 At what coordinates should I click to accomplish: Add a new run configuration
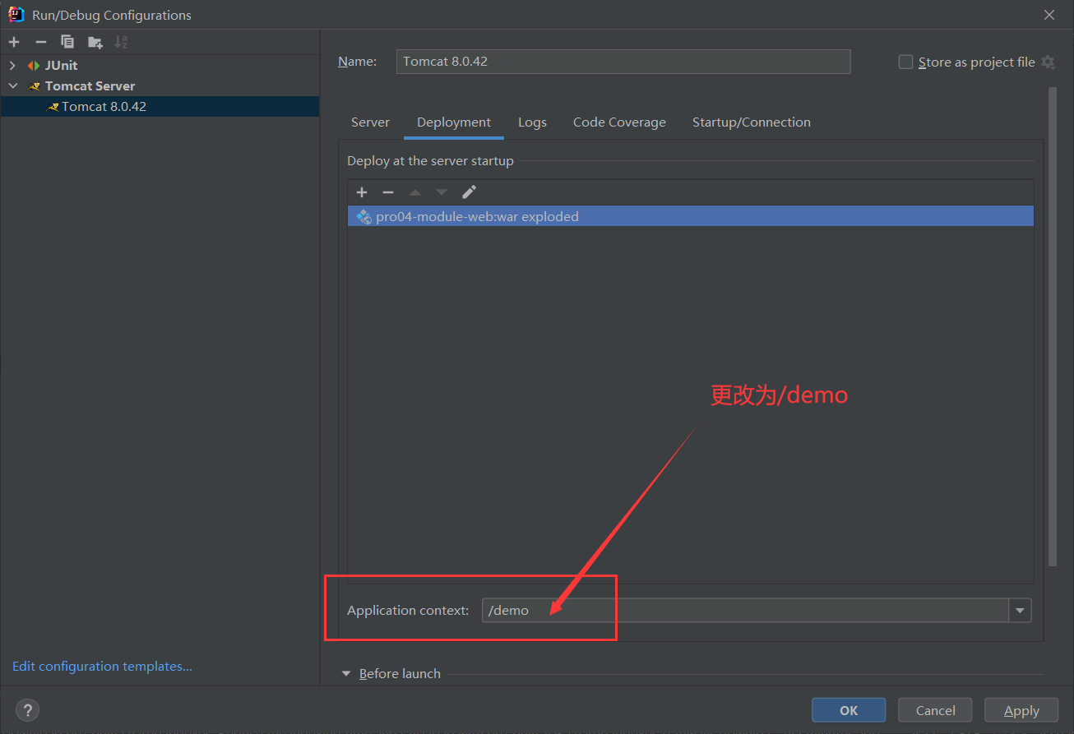[x=15, y=42]
